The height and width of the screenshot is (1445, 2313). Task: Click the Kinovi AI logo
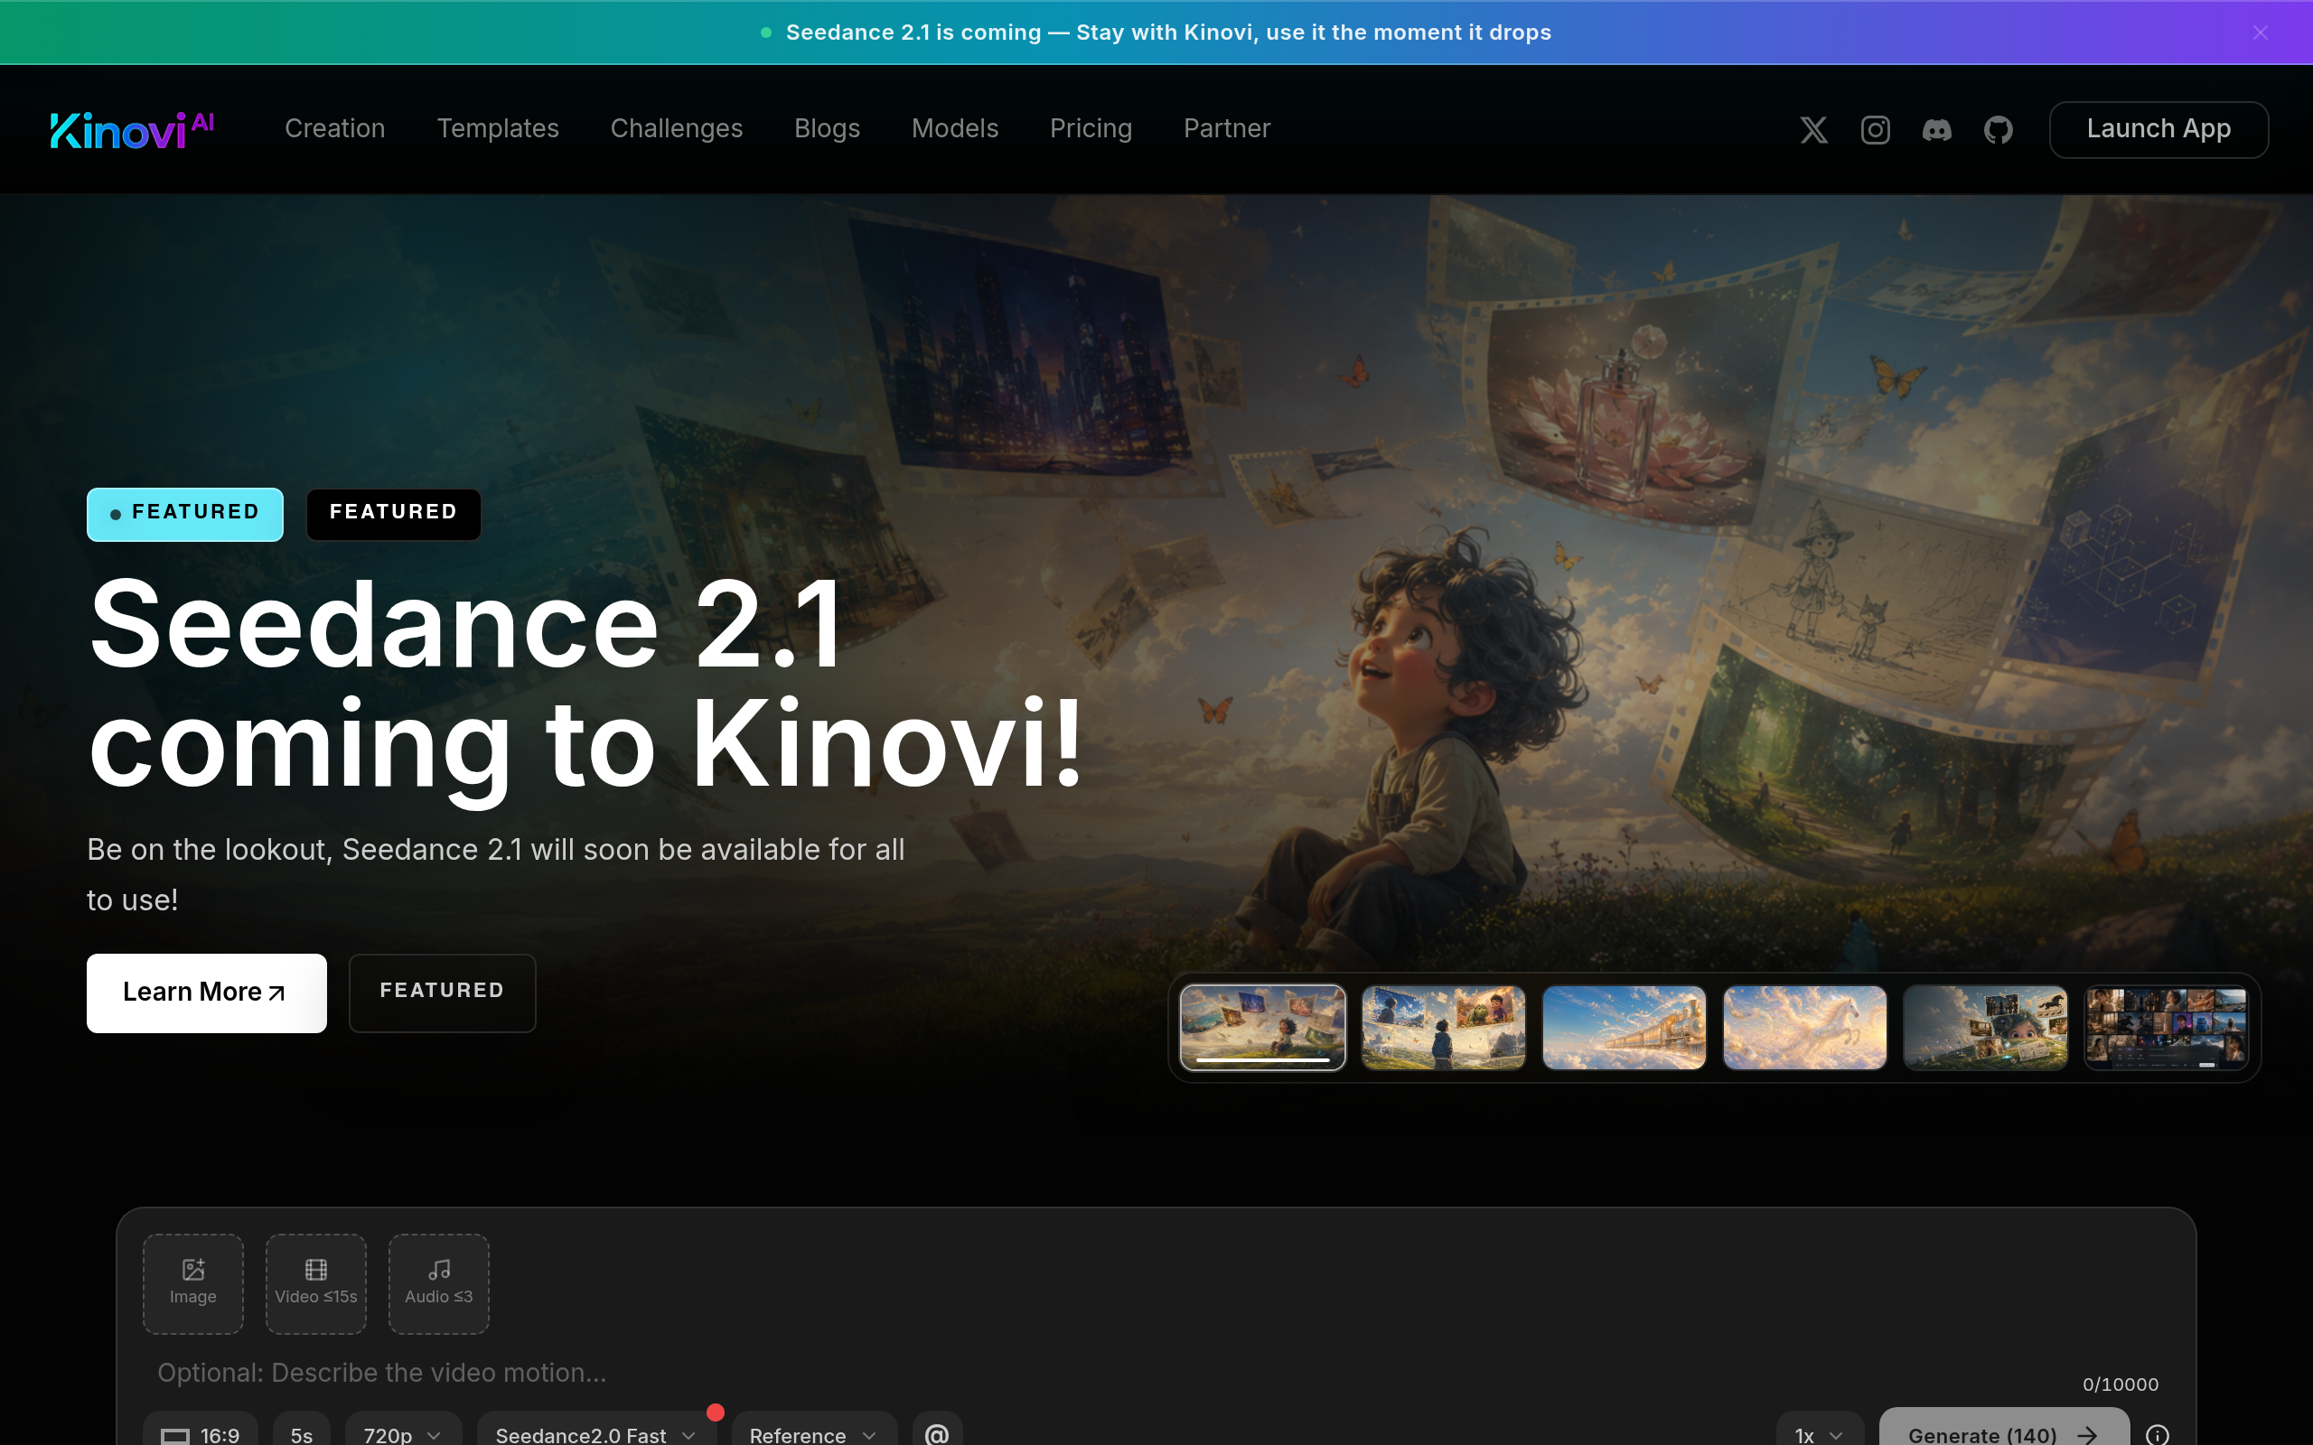tap(132, 130)
